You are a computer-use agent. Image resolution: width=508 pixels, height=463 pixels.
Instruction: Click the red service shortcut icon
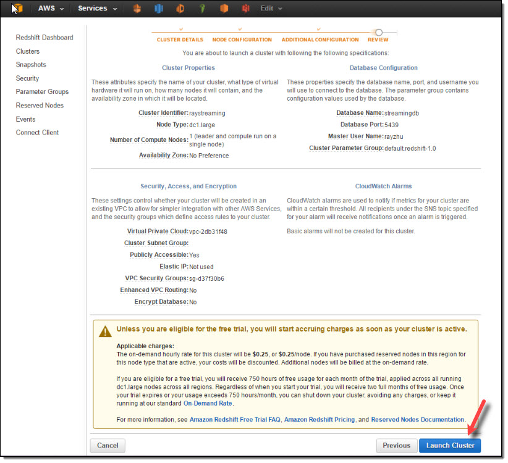(x=245, y=9)
